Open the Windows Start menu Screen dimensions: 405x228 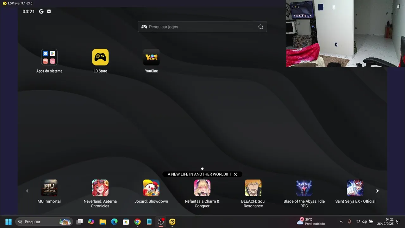click(x=9, y=222)
